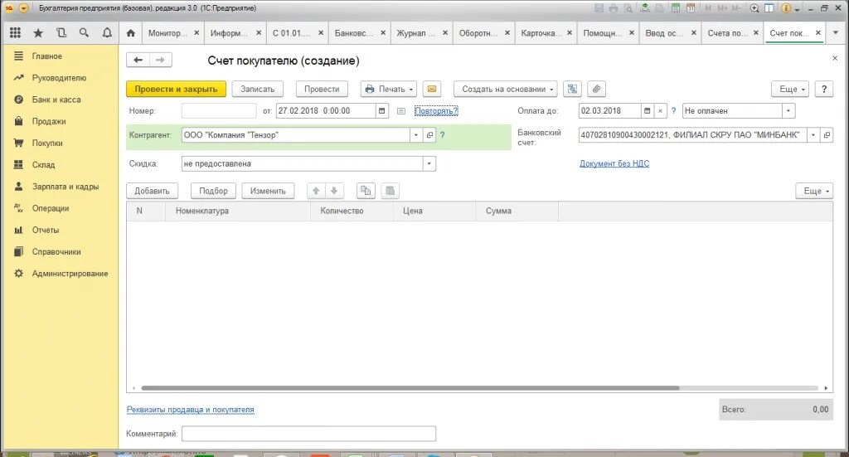Open the Тензор counterparty card icon
The width and height of the screenshot is (849, 457).
pyautogui.click(x=429, y=135)
